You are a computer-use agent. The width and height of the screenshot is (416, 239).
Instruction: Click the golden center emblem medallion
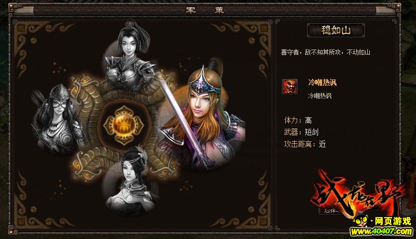coord(124,125)
